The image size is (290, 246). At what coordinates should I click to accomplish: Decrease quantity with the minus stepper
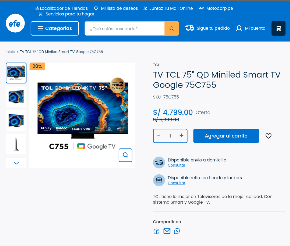point(159,136)
